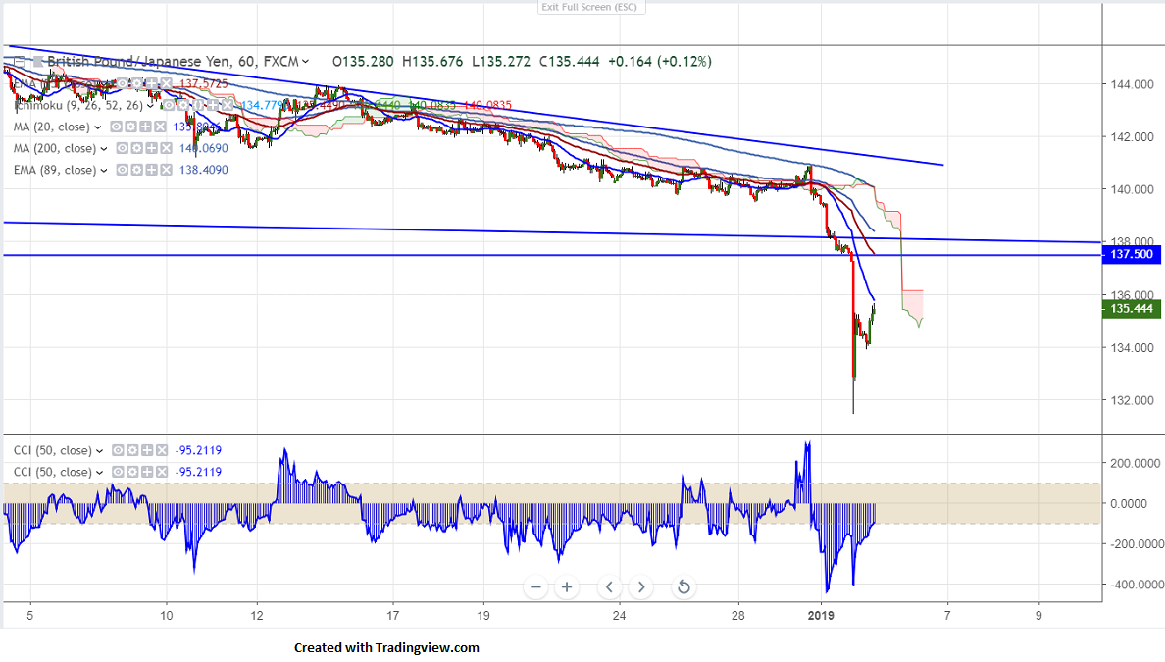Click the close price C135.444 value
Viewport: 1165px width, 662px height.
click(x=569, y=62)
